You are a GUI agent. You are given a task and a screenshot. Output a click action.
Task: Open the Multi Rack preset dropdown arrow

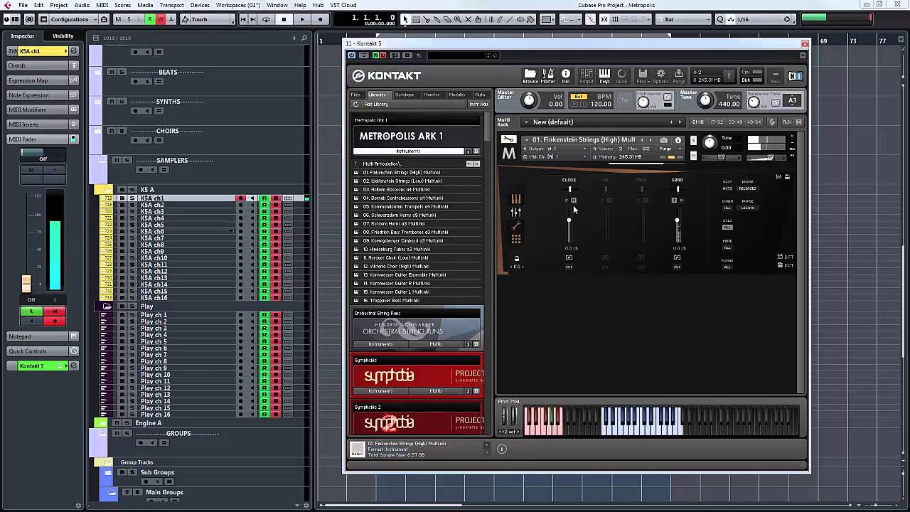tap(526, 122)
